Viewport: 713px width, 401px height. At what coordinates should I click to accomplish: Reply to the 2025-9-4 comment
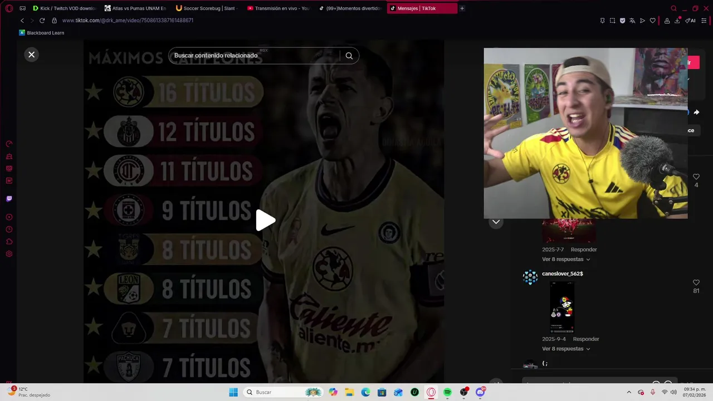pyautogui.click(x=586, y=339)
